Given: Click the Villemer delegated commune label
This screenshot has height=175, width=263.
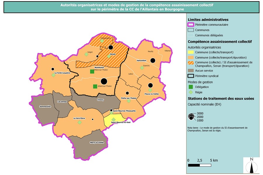Looking at the screenshot, I should [167, 50].
